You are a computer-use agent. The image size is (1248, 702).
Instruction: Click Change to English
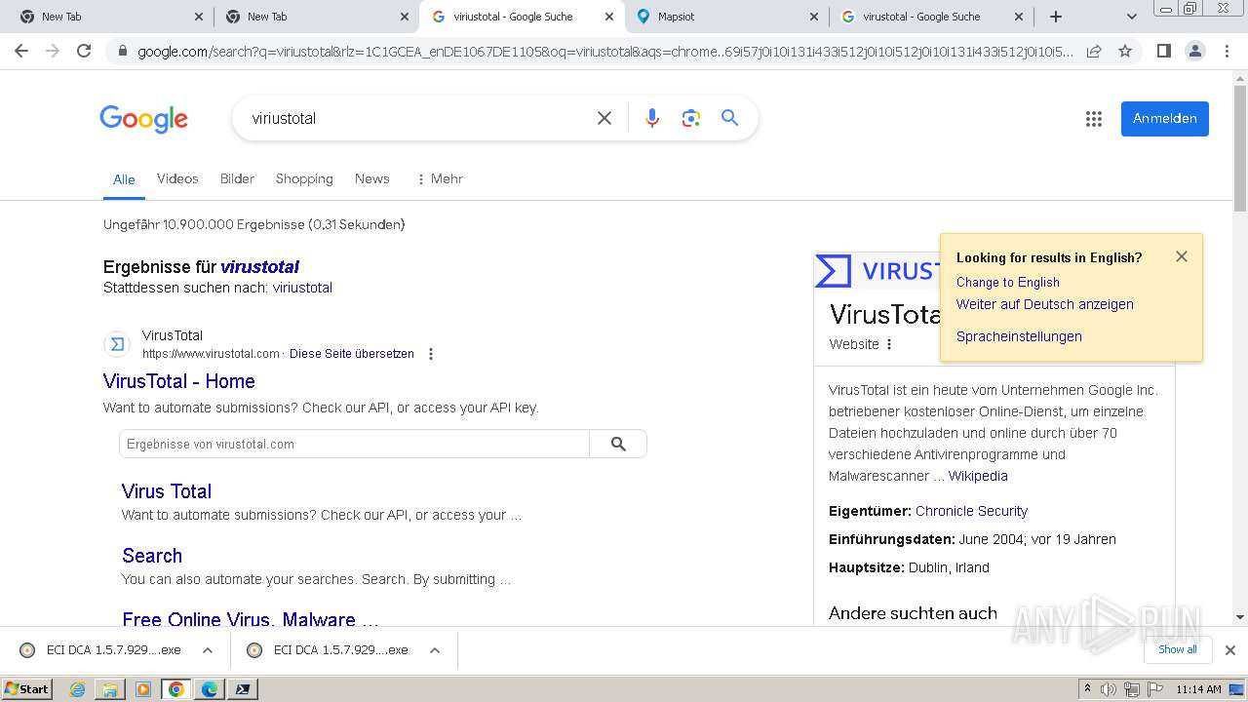point(1008,282)
